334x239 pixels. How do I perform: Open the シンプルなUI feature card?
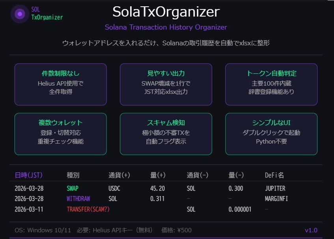271,134
